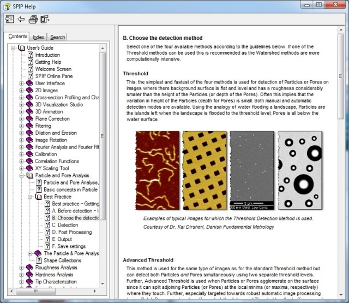The width and height of the screenshot is (349, 303).
Task: Collapse the Particle and Pore Analysis node
Action: (21, 176)
